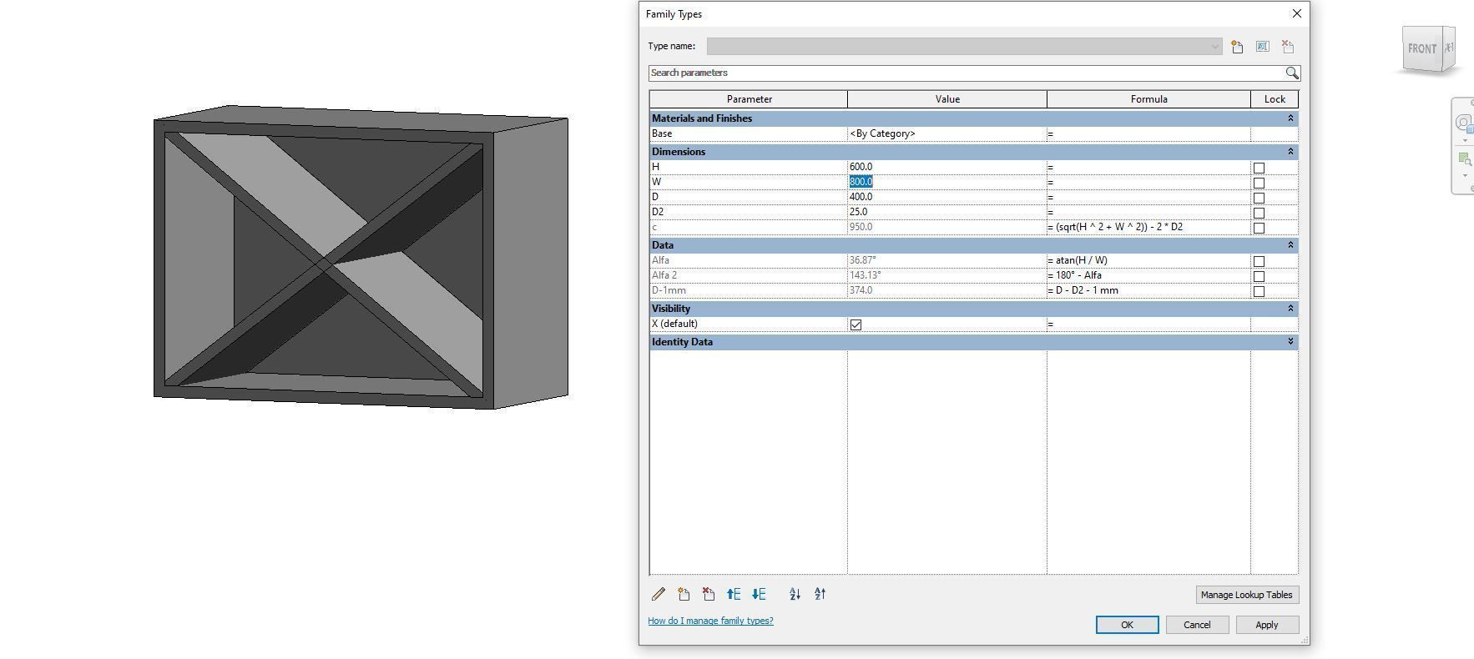Move parameter up with arrow icon
Viewport: 1474px width, 659px height.
(x=734, y=594)
